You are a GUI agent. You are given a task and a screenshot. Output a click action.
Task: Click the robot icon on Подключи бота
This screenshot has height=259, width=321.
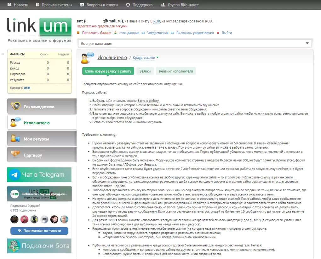pyautogui.click(x=14, y=245)
